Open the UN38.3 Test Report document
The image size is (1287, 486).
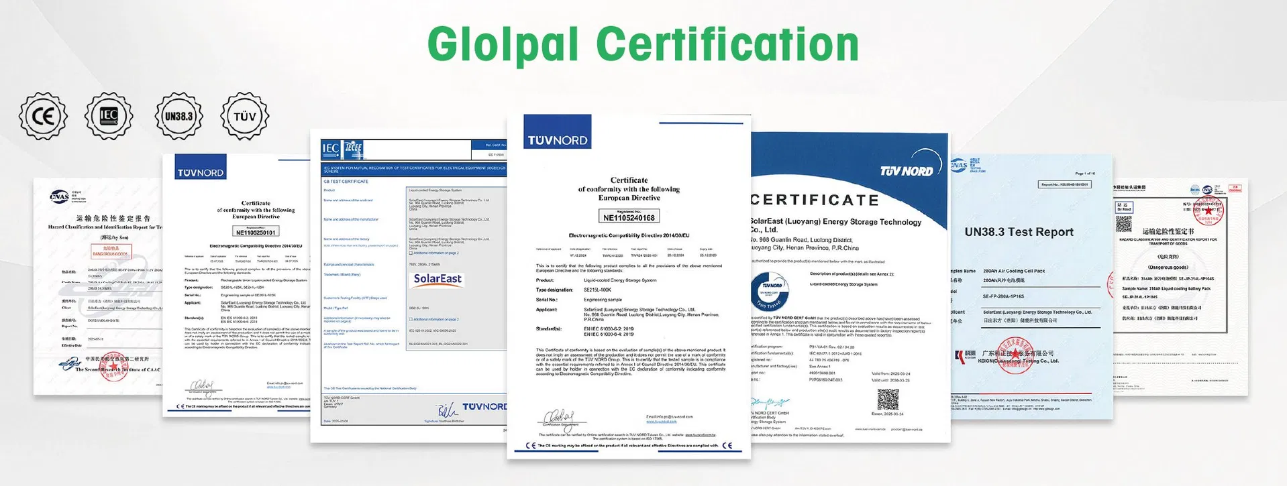point(1032,288)
